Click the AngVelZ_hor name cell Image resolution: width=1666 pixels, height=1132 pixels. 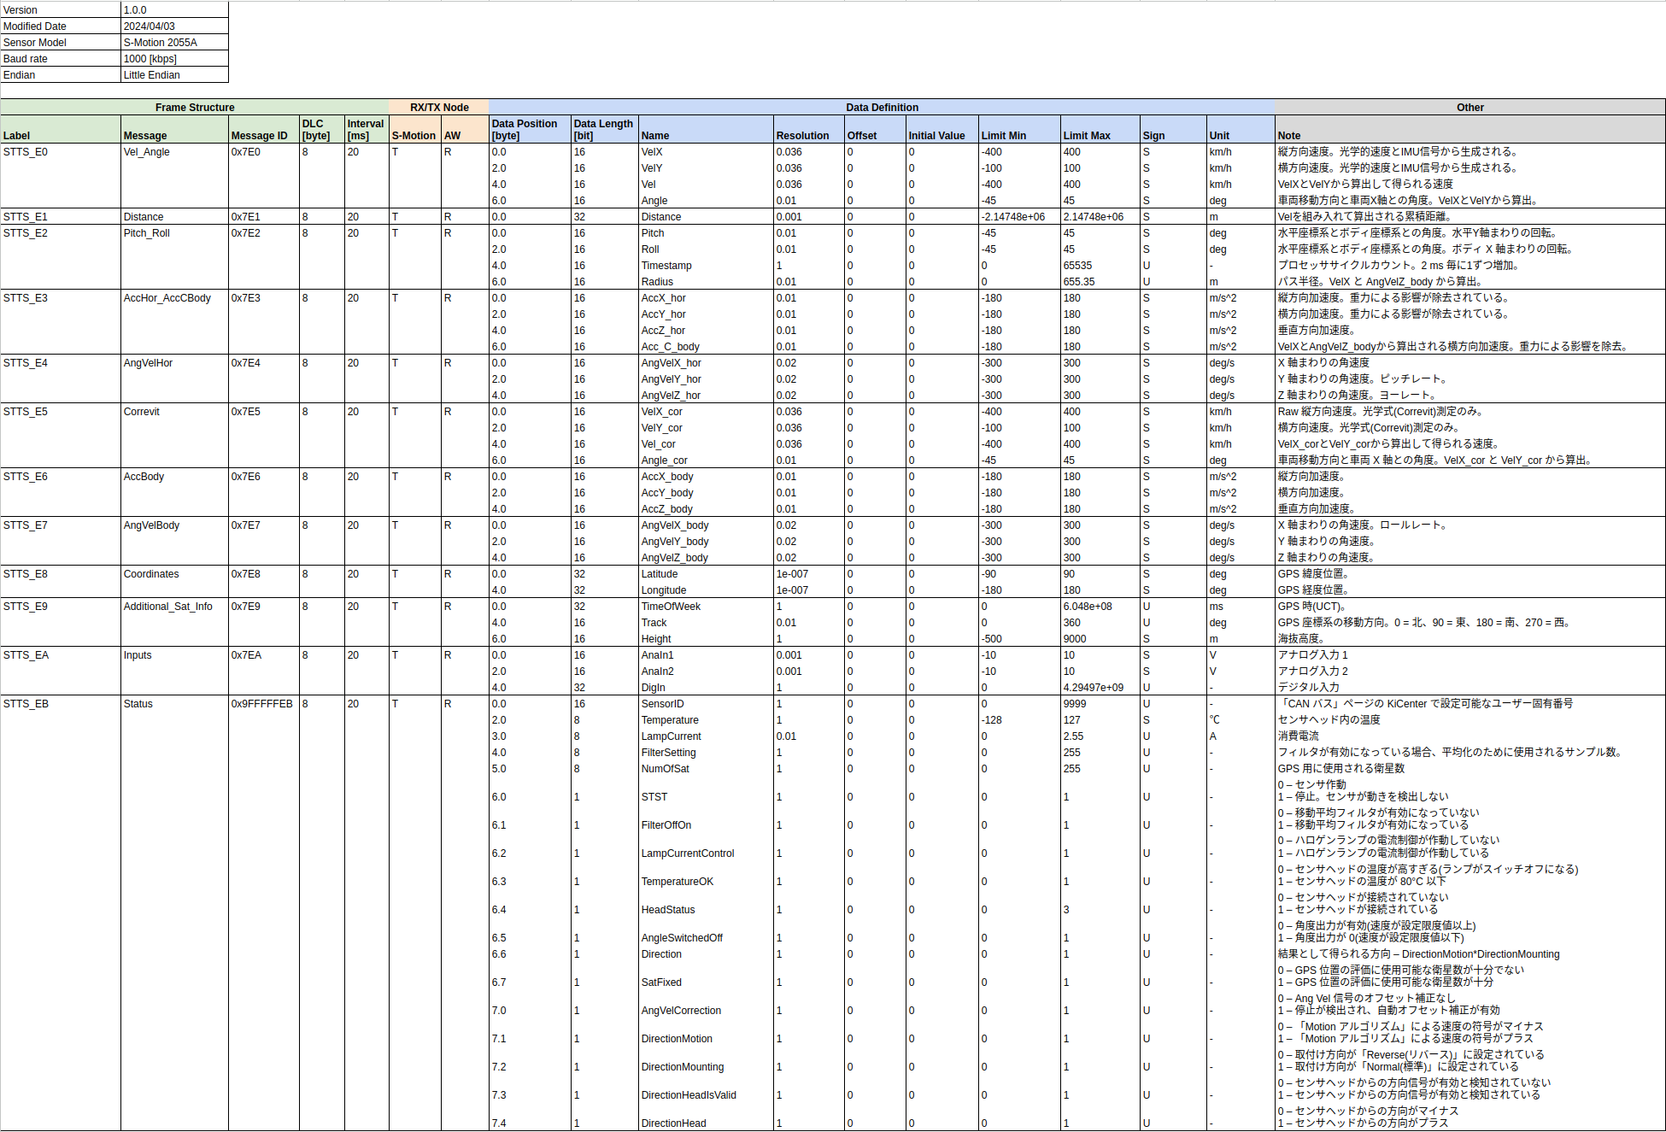point(706,396)
